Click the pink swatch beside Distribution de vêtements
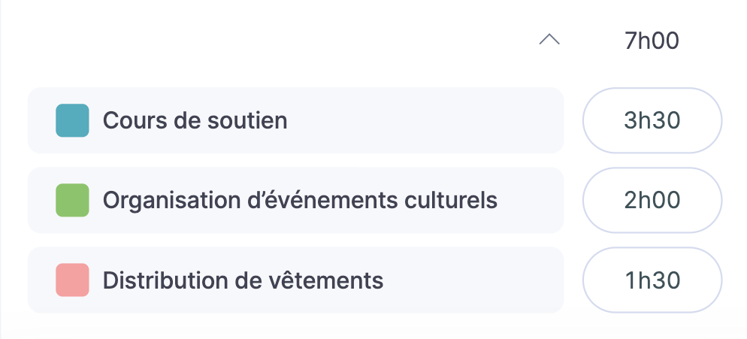 [x=72, y=280]
